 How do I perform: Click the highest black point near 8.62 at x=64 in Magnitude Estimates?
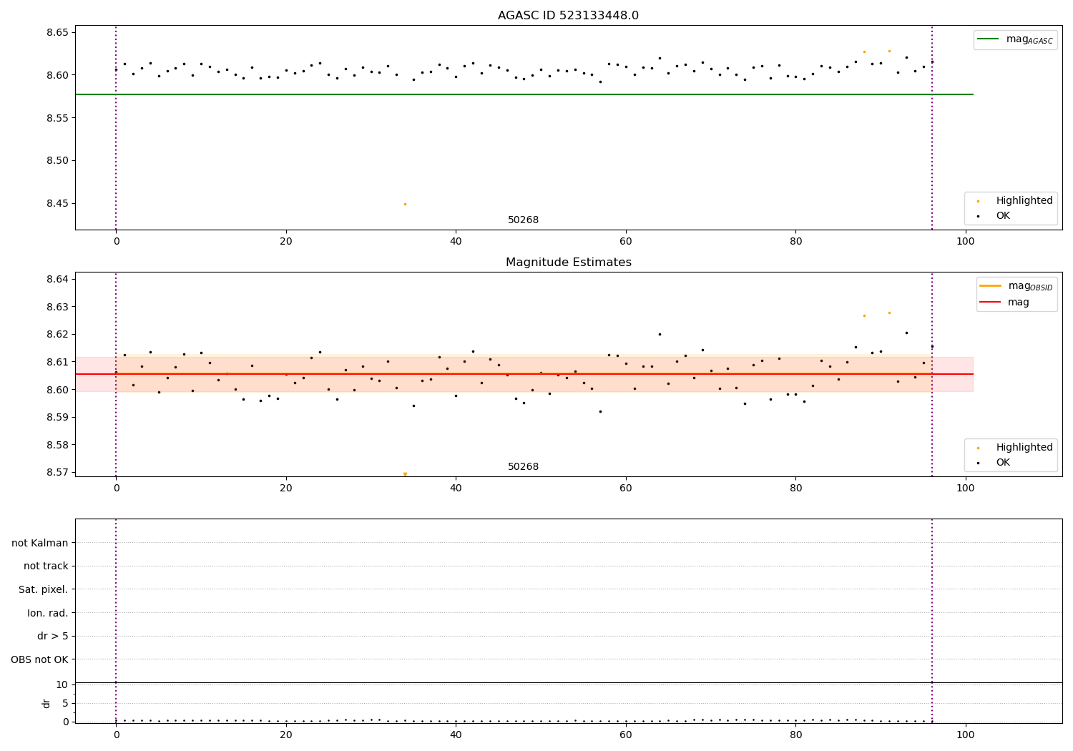pos(660,334)
